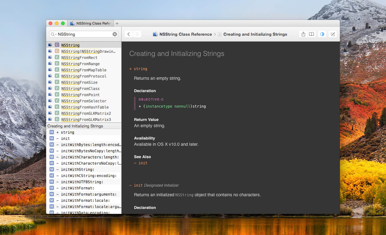Jump to initWithCharacters:length: method
The image size is (386, 235).
(x=84, y=157)
